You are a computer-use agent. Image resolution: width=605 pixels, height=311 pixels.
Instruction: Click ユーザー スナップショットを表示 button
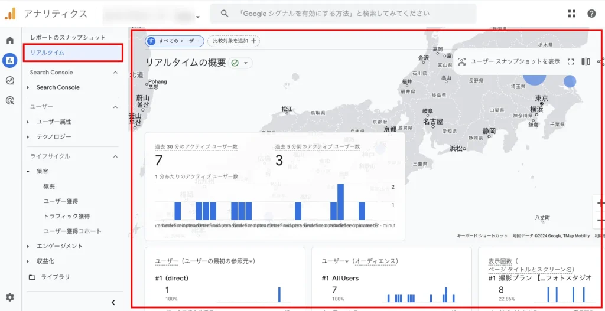(515, 61)
